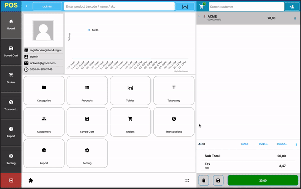Toggle fullscreen with the corner-brackets icon
The height and width of the screenshot is (189, 301).
coord(187,180)
